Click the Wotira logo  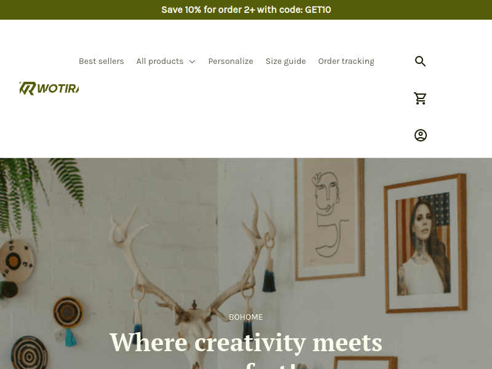[x=49, y=89]
